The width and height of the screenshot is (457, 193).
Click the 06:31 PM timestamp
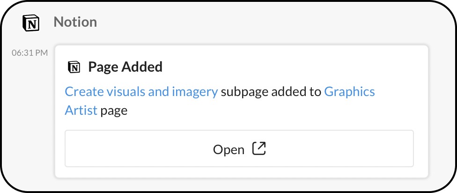pyautogui.click(x=29, y=53)
